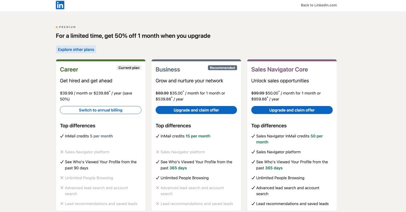Select the Career plan title
This screenshot has height=212, width=406.
click(69, 70)
